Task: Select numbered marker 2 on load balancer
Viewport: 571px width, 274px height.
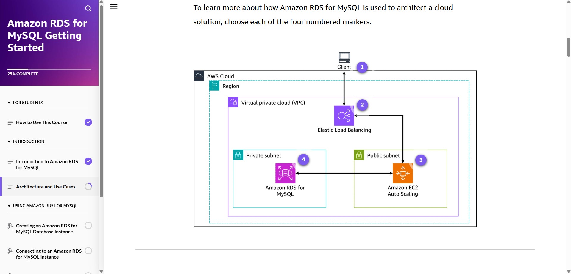Action: coord(362,105)
